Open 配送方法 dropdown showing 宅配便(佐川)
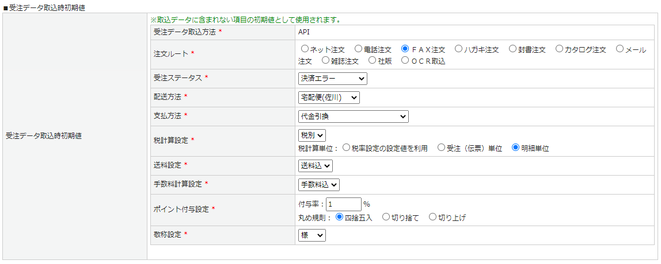 (x=329, y=98)
